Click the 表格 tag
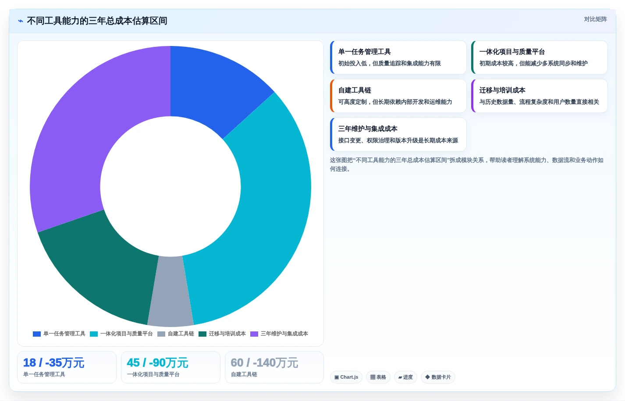 pyautogui.click(x=378, y=377)
